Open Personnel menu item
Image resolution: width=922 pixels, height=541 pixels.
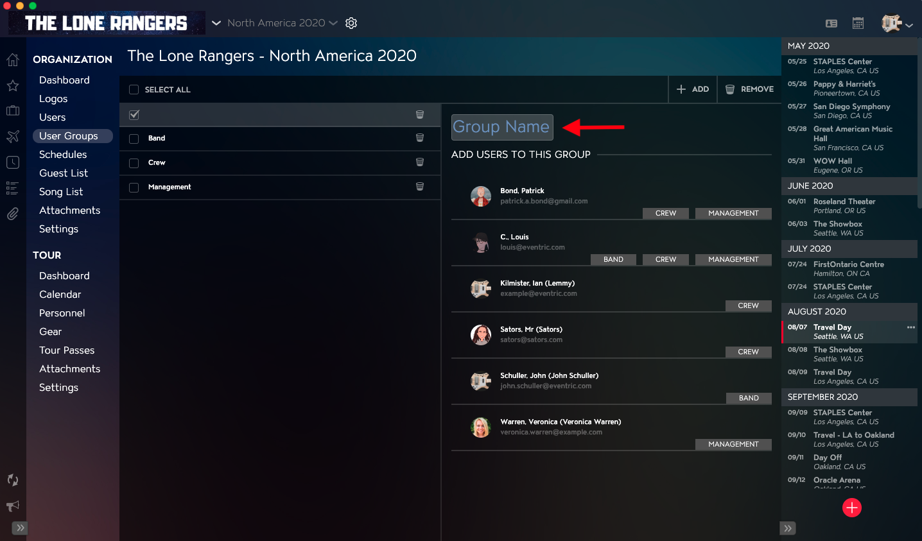click(x=62, y=313)
